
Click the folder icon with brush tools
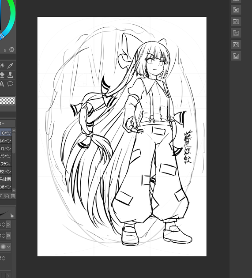236,22
